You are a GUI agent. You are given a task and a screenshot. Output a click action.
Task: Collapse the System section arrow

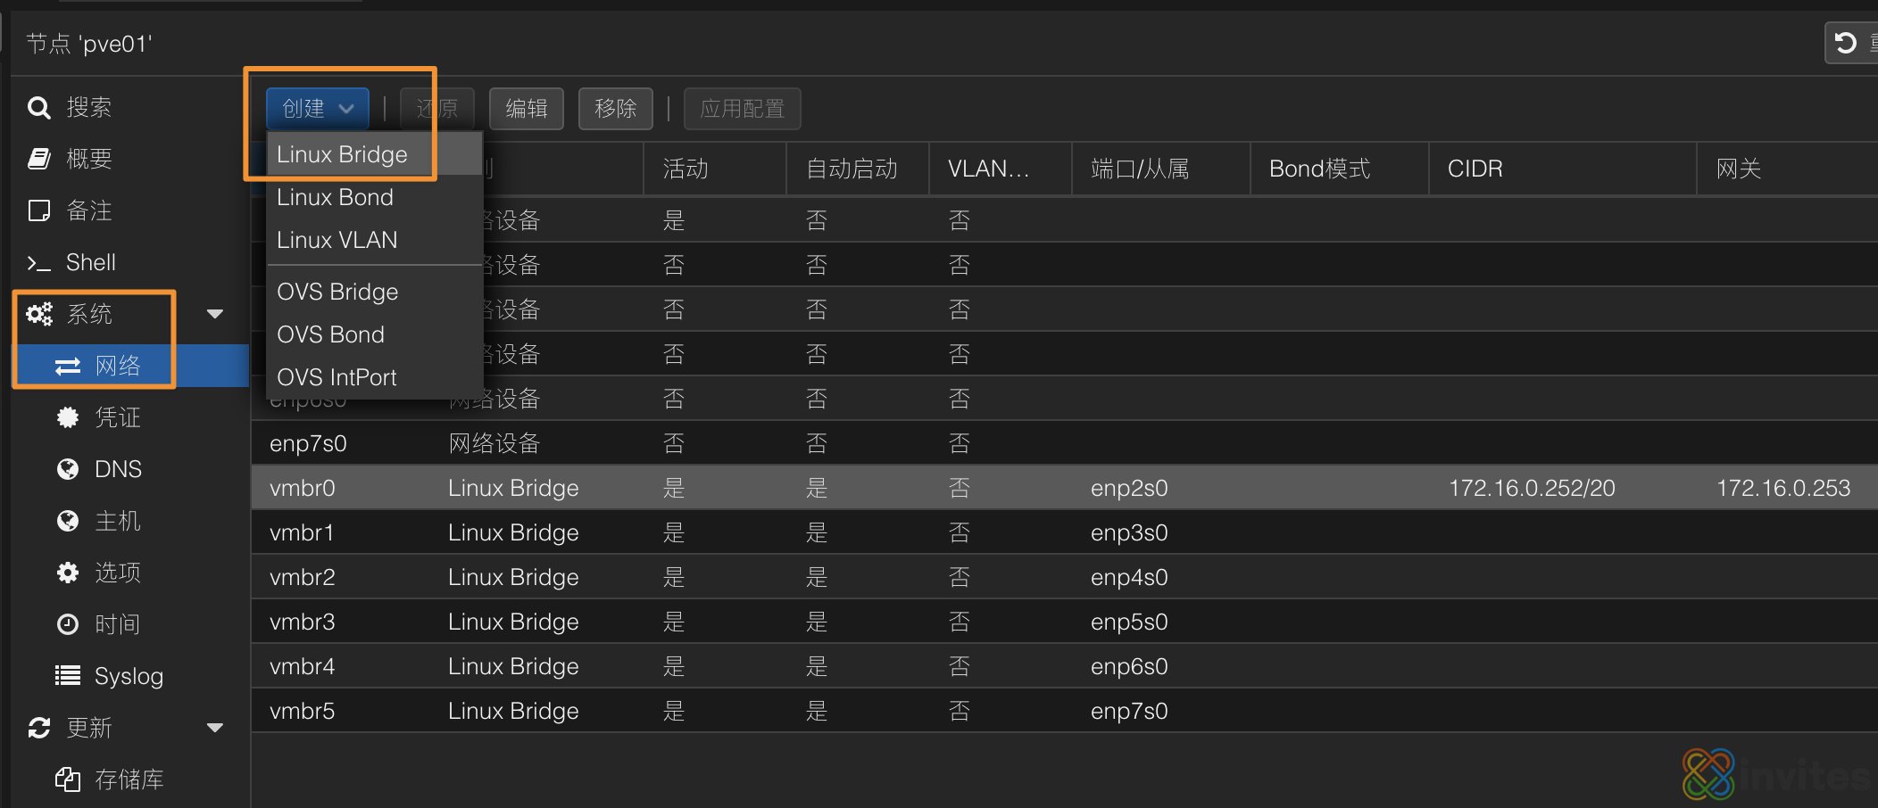click(214, 314)
